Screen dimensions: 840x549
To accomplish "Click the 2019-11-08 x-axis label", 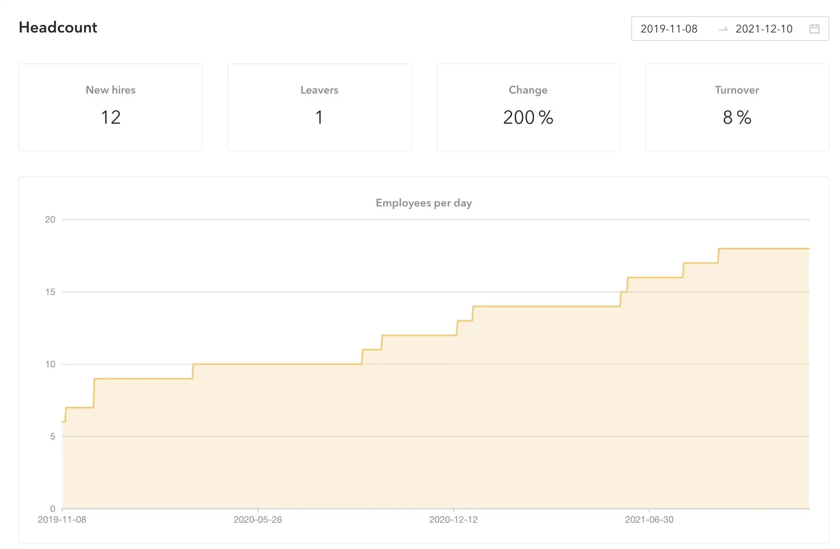I will (62, 520).
